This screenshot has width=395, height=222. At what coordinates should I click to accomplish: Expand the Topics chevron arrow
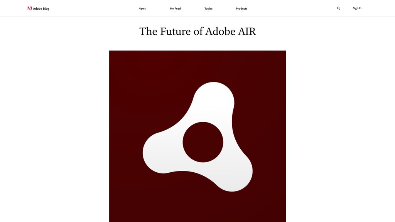point(209,12)
